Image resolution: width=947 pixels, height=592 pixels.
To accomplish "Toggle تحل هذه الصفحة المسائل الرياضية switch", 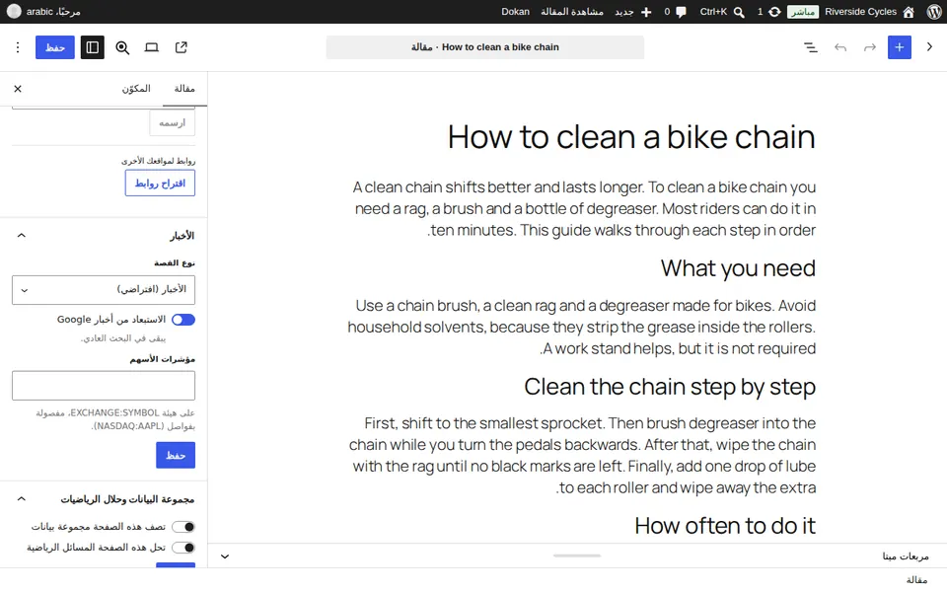I will point(183,548).
